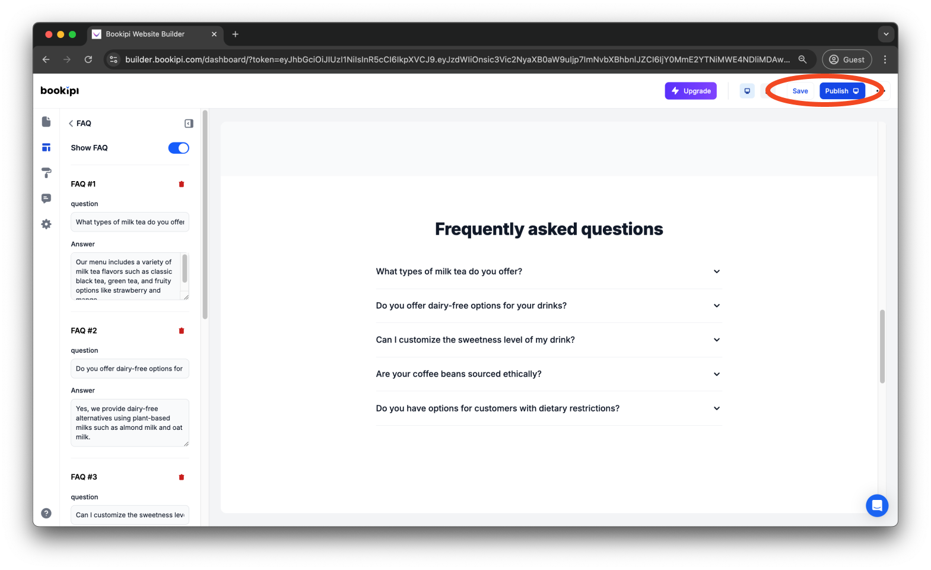
Task: Open the live chat bubble widget
Action: [877, 505]
